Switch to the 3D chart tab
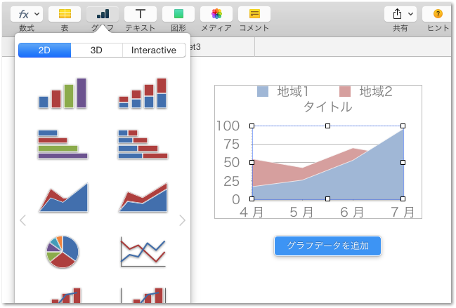The width and height of the screenshot is (456, 308). click(x=96, y=51)
